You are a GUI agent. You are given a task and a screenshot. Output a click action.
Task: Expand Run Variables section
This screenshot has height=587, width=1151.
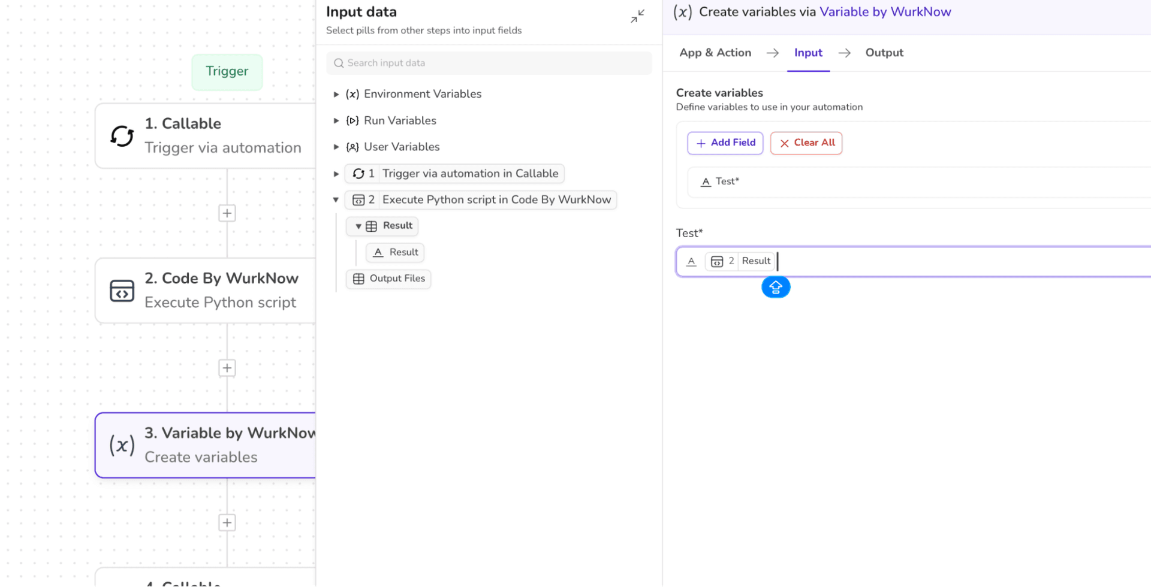point(336,121)
